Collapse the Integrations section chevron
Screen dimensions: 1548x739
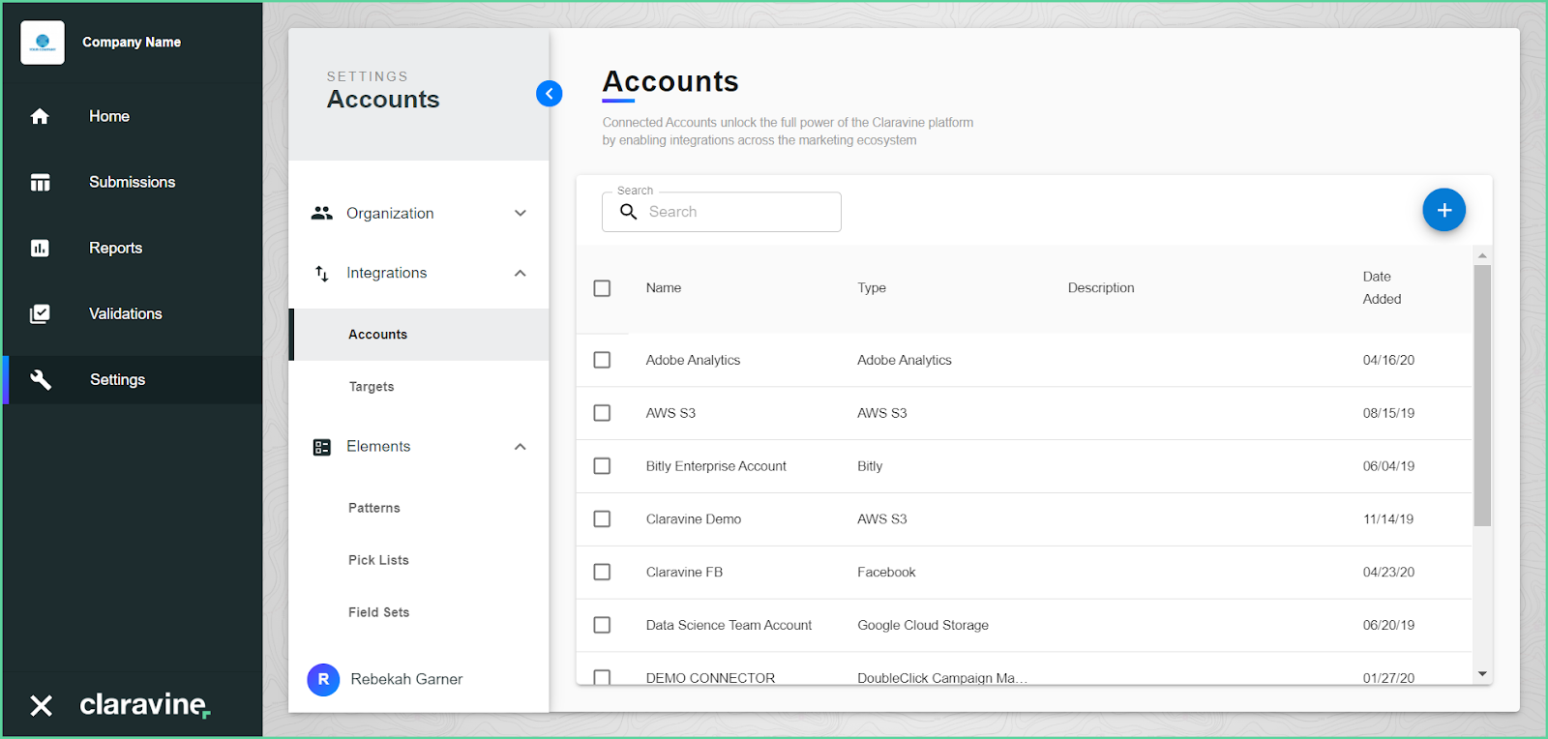(x=521, y=273)
